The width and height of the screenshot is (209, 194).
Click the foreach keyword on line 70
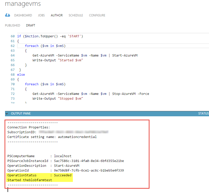point(32,84)
